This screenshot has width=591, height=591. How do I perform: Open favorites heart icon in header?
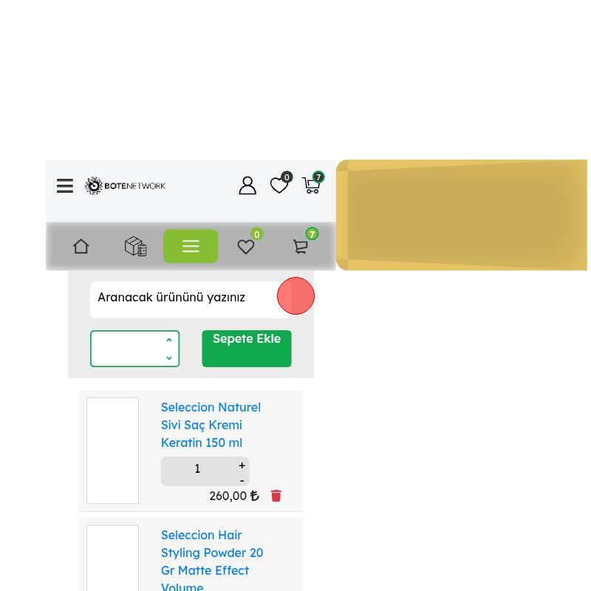pyautogui.click(x=281, y=183)
